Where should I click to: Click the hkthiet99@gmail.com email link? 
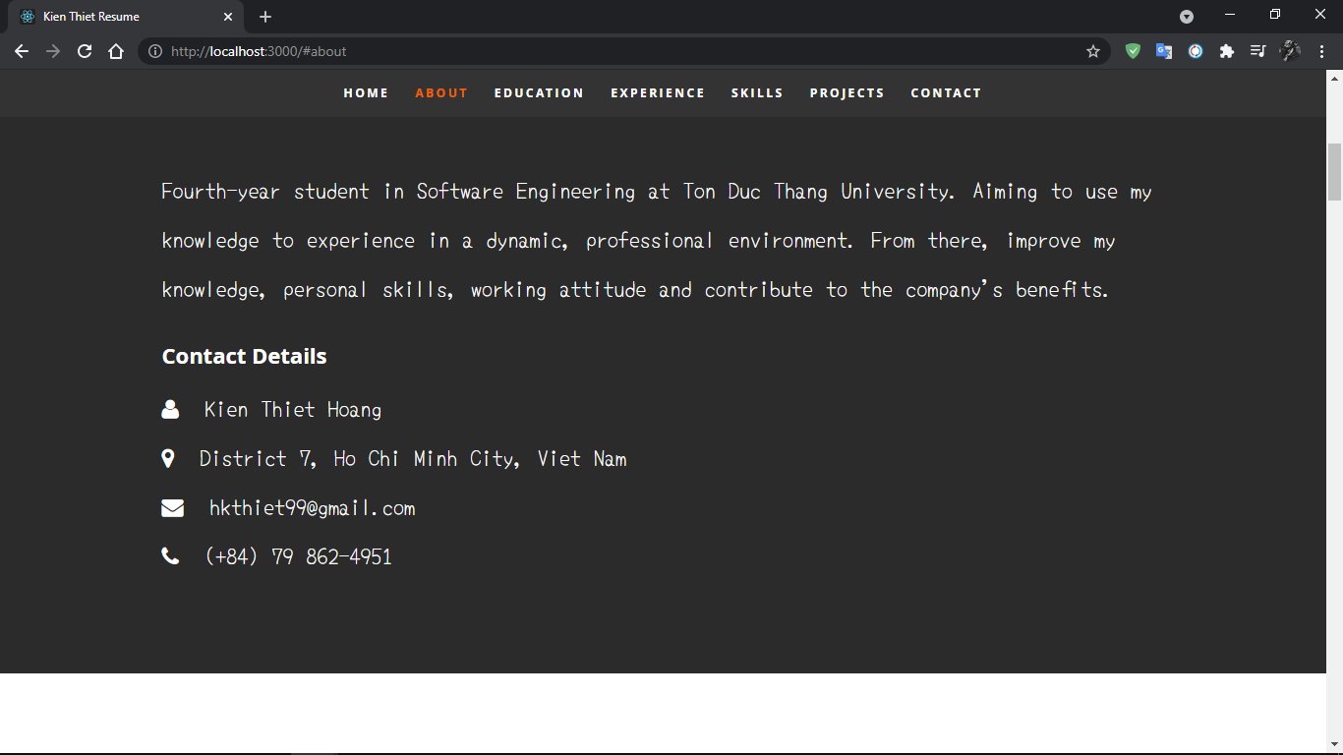click(x=311, y=508)
